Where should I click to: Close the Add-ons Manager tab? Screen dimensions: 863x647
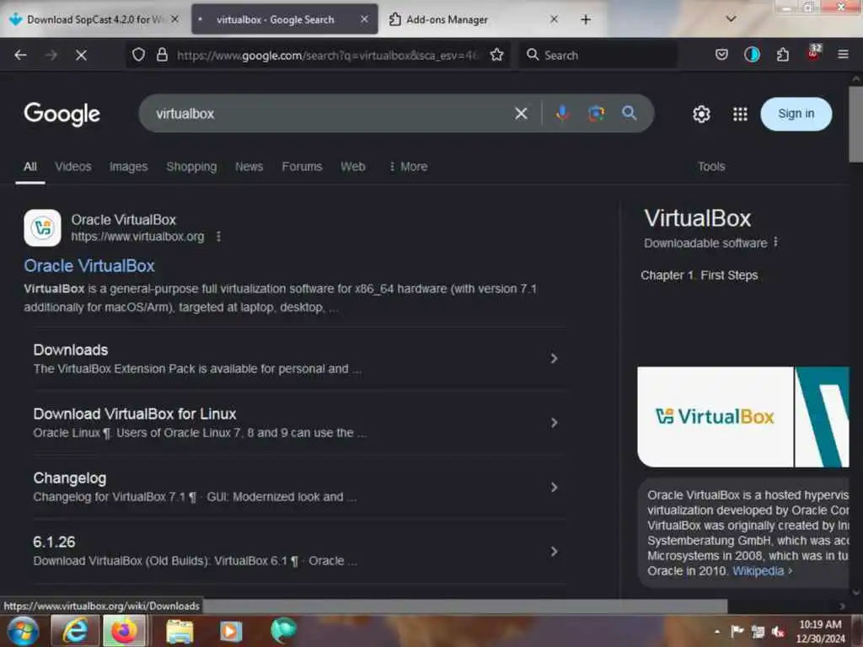point(555,19)
